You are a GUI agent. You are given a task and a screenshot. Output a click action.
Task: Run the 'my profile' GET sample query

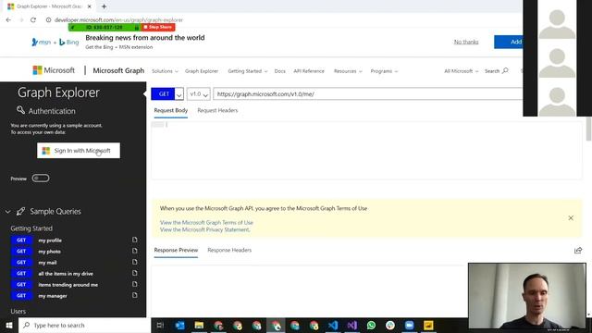point(21,240)
